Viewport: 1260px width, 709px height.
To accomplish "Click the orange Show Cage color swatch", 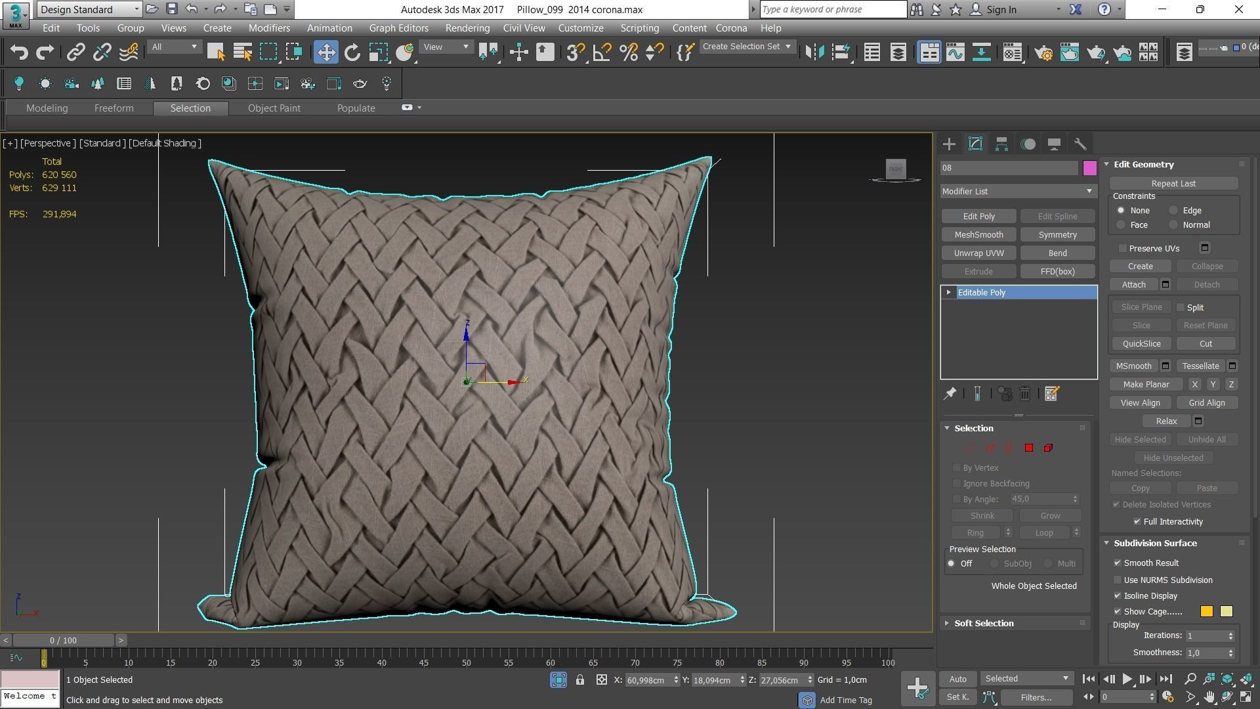I will click(1206, 611).
